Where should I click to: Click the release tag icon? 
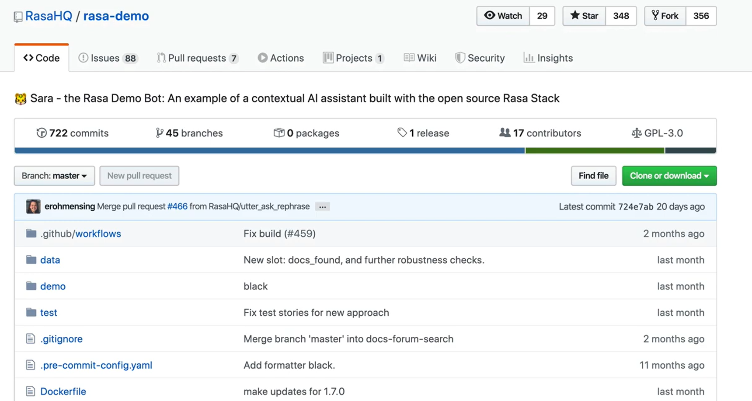(x=402, y=133)
